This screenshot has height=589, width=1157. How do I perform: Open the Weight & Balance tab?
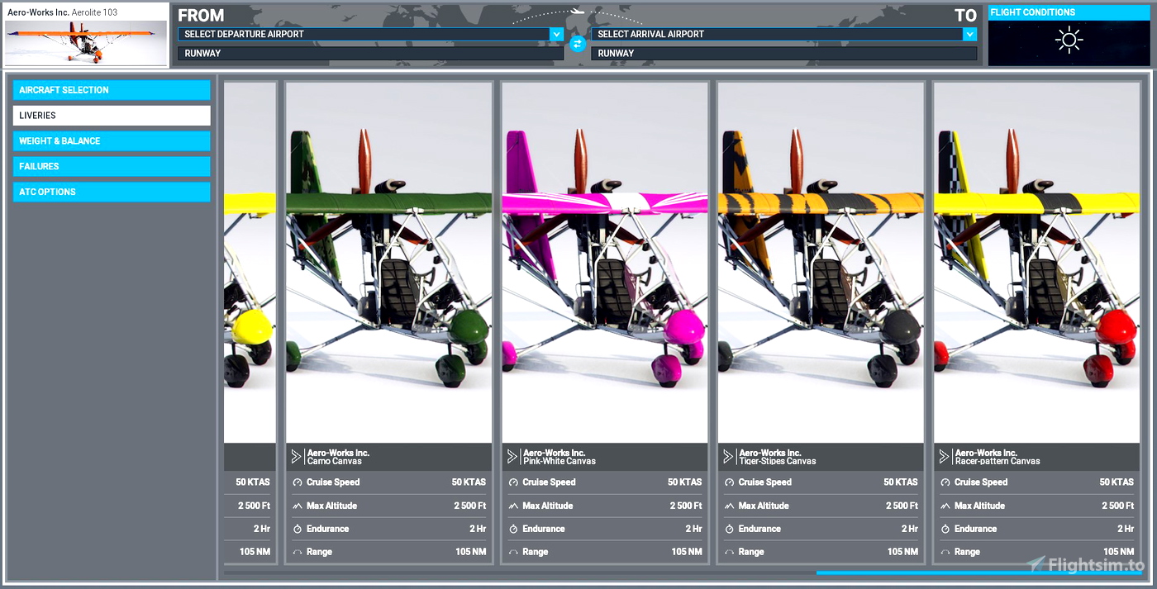click(x=112, y=141)
